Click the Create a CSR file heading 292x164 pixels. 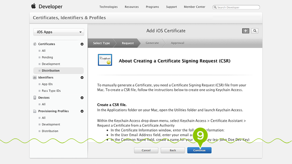pyautogui.click(x=112, y=105)
